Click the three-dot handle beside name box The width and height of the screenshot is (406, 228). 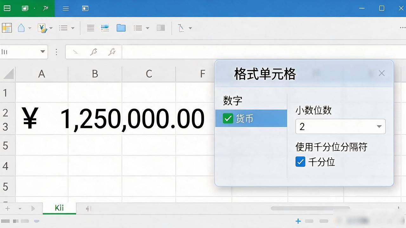click(x=56, y=52)
